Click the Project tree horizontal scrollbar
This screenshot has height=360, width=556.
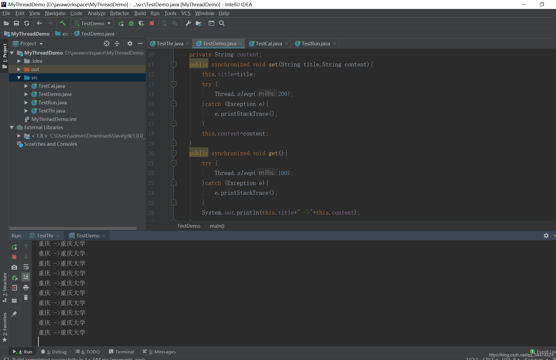point(73,228)
